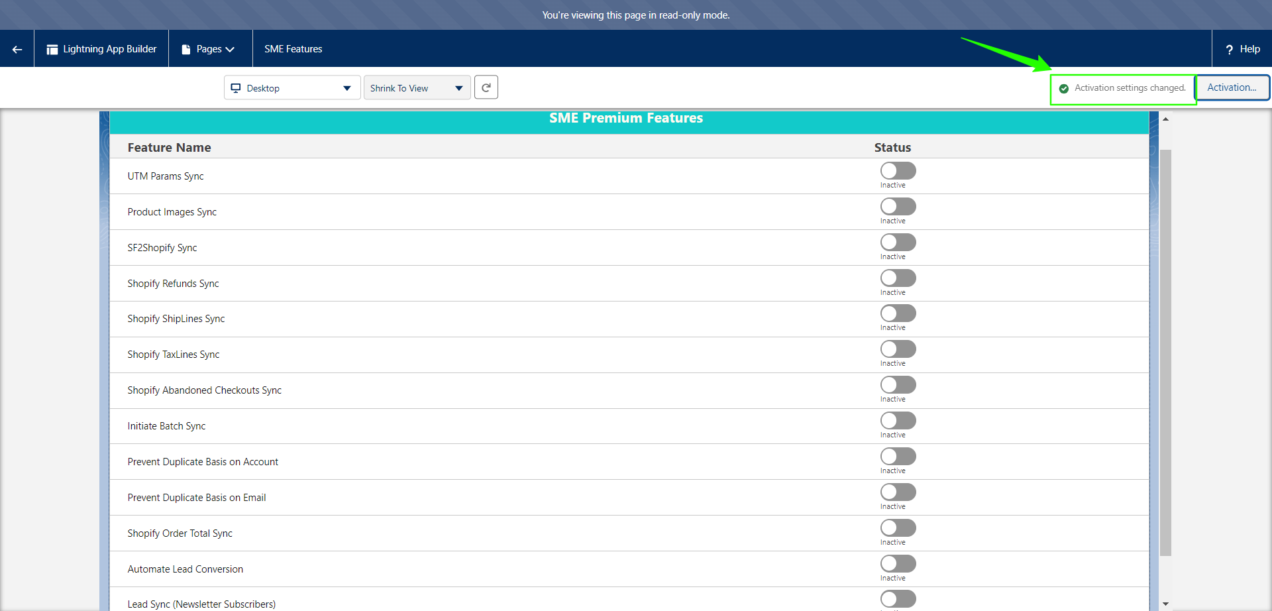The height and width of the screenshot is (611, 1272).
Task: Select the SME Features page title
Action: [293, 49]
